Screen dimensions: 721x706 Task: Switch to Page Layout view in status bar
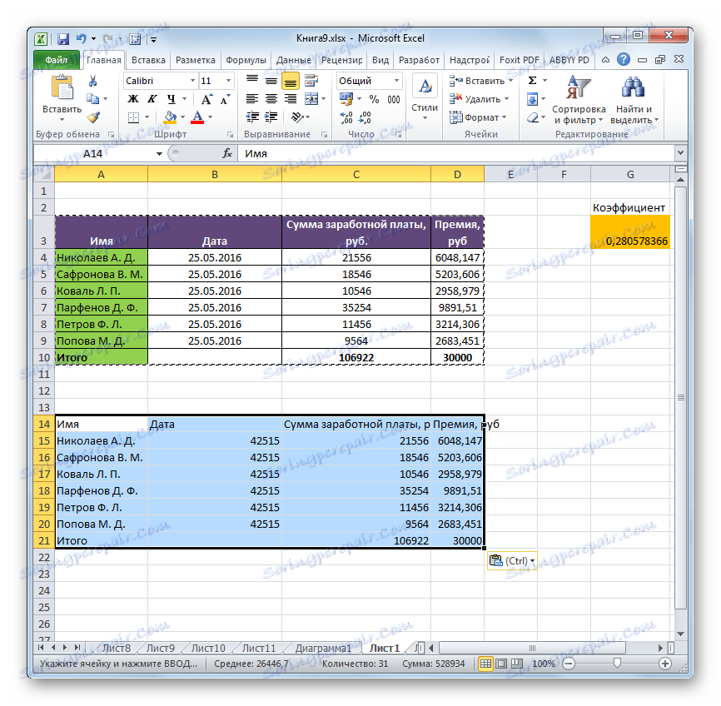502,664
